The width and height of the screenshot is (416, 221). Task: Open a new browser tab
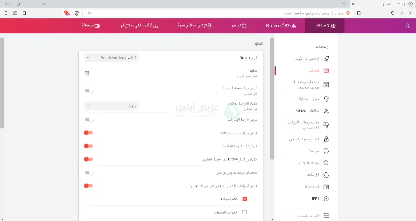[344, 4]
